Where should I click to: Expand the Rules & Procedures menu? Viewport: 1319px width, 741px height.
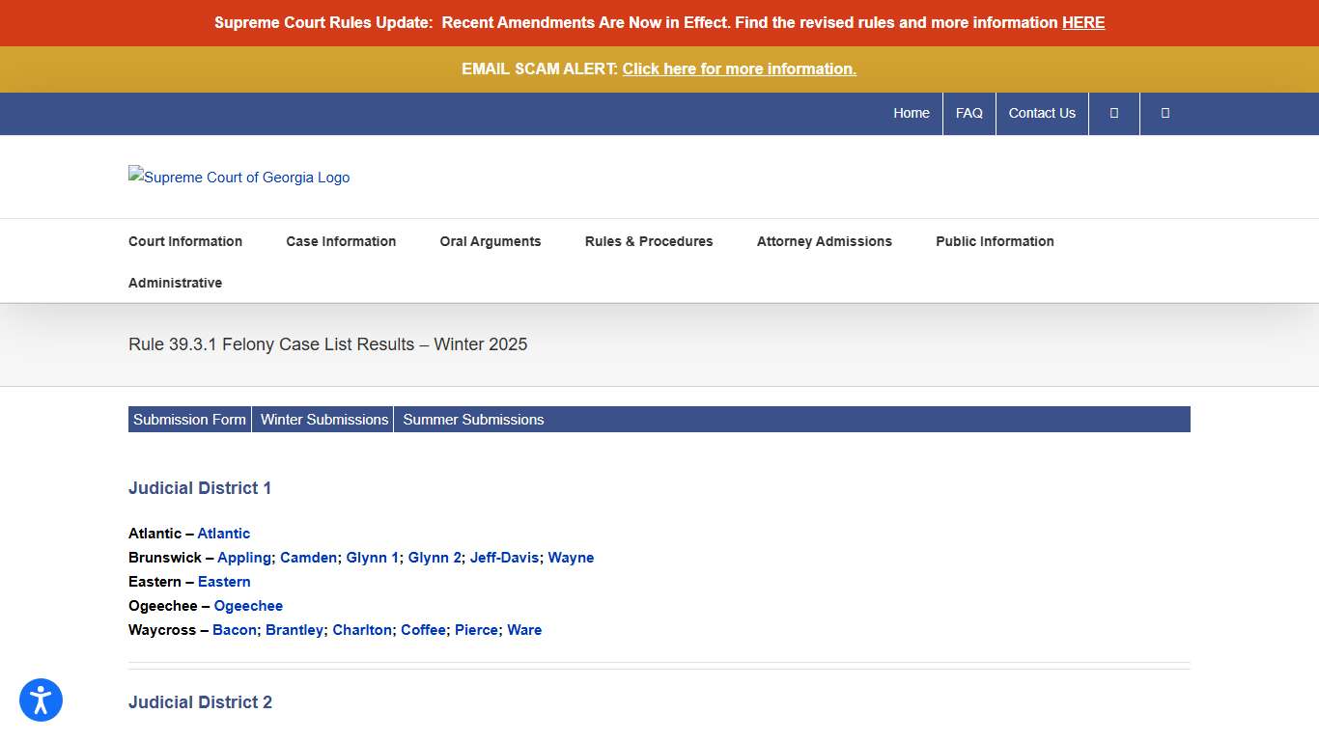pyautogui.click(x=649, y=241)
